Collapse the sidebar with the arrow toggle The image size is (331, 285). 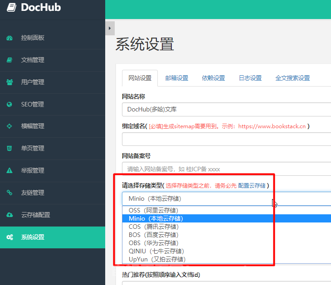click(109, 28)
